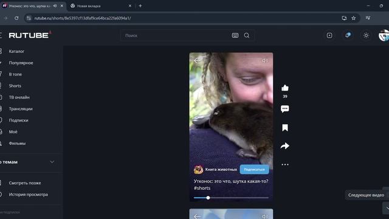The height and width of the screenshot is (219, 389).
Task: Open Моё in sidebar
Action: (13, 132)
